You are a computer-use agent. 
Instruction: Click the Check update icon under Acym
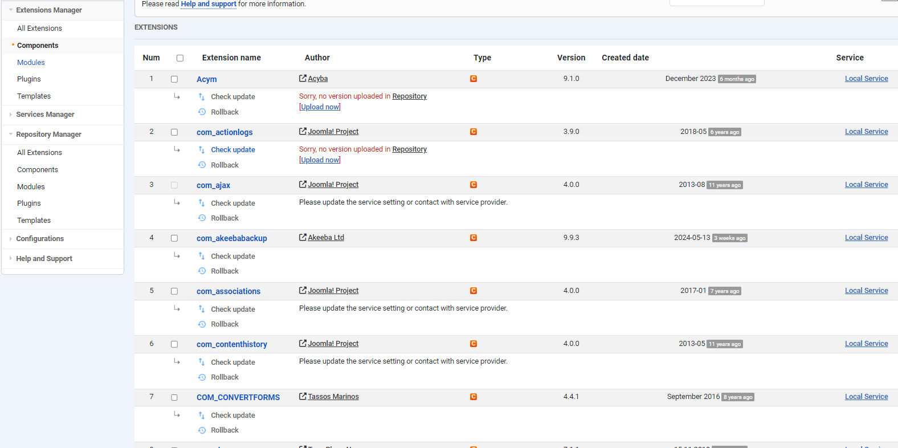click(202, 97)
